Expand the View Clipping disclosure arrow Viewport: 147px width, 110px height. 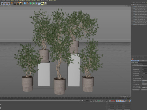132,84
